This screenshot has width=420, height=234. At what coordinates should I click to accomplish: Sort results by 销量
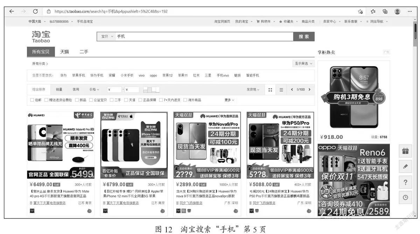[x=59, y=90]
